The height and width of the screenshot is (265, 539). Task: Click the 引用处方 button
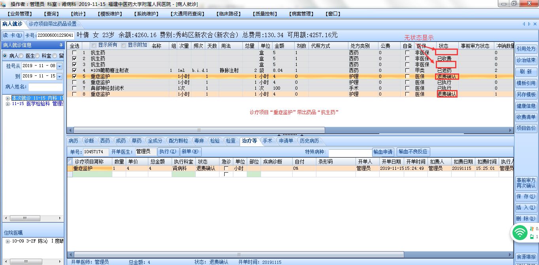pyautogui.click(x=526, y=49)
